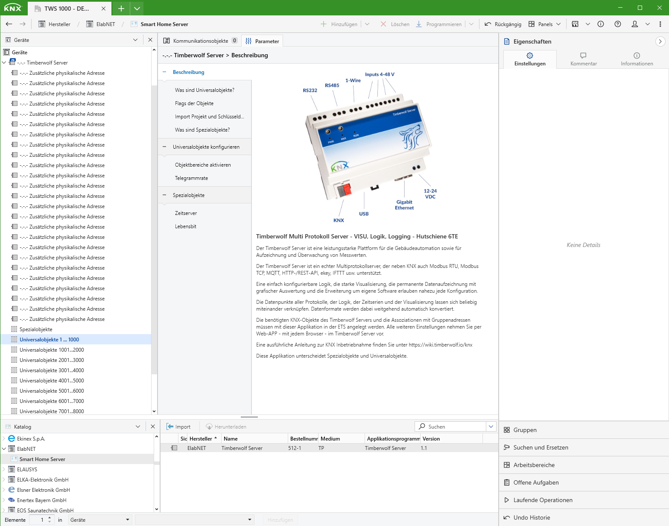Image resolution: width=669 pixels, height=526 pixels.
Task: Open 'Import Projekt und Schlüsseld...' page
Action: click(x=209, y=117)
